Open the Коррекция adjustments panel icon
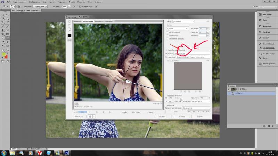Screen dimensions: 278x156 point(260,26)
